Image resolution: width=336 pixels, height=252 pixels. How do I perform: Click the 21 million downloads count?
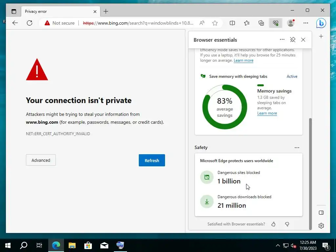point(232,205)
